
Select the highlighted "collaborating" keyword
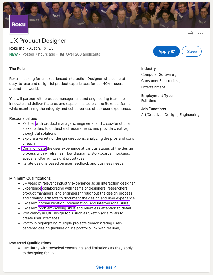(53, 188)
